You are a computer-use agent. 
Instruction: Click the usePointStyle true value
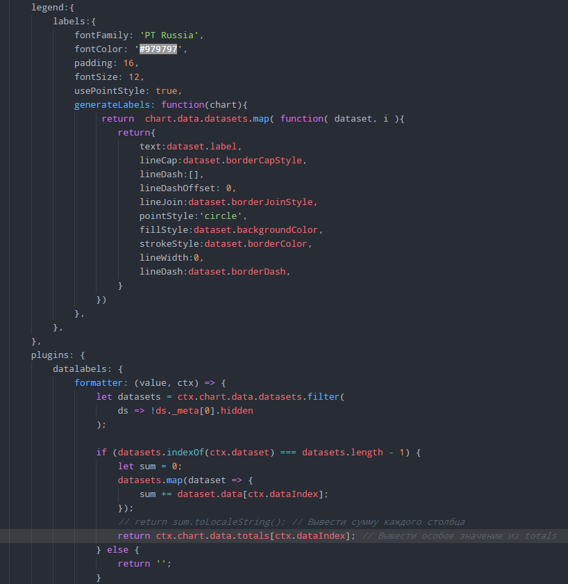166,90
